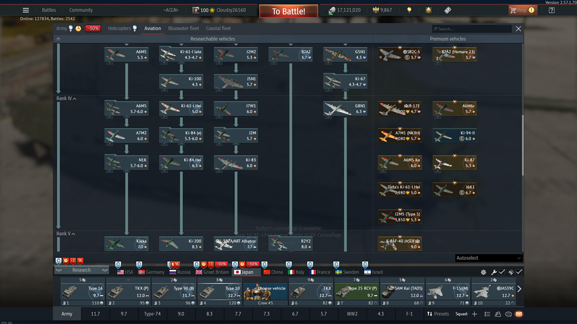This screenshot has height=324, width=577.
Task: Click the ammunition refill bullets icon
Action: (x=511, y=272)
